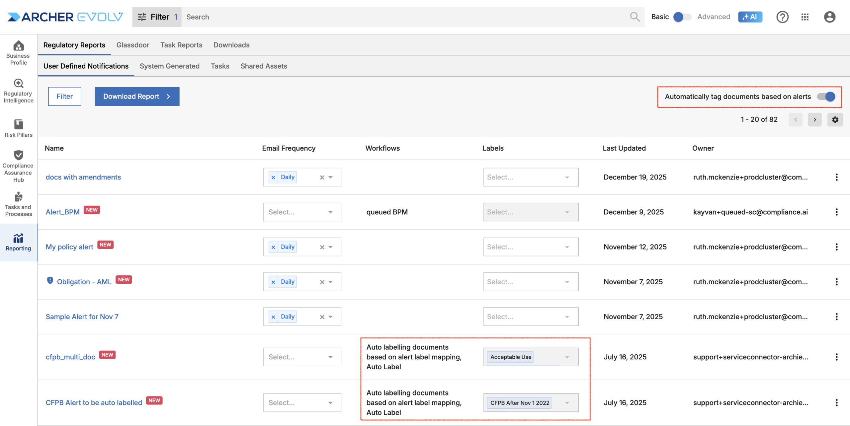Open table settings gear icon
The image size is (850, 426).
point(835,120)
